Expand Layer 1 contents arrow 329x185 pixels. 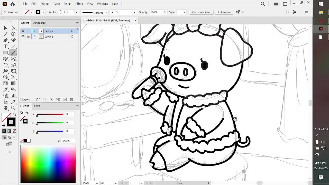(x=35, y=36)
